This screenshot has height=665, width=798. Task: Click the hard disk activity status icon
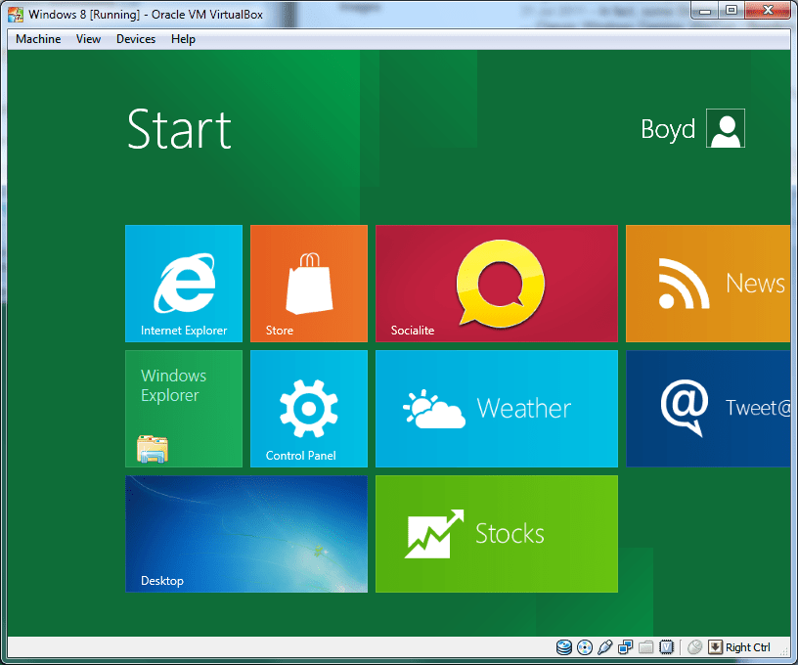coord(564,647)
